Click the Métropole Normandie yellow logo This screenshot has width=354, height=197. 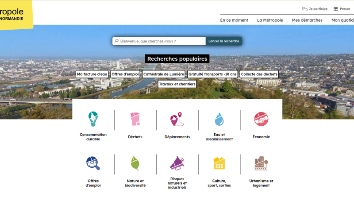click(15, 14)
